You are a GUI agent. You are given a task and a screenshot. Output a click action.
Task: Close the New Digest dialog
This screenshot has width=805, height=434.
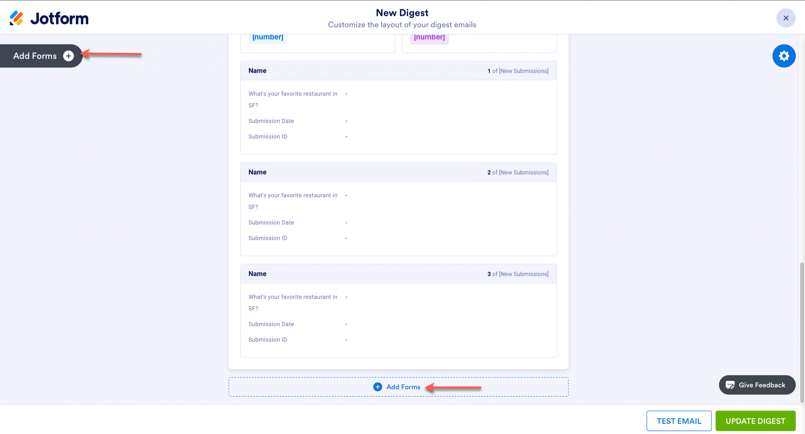pyautogui.click(x=786, y=18)
